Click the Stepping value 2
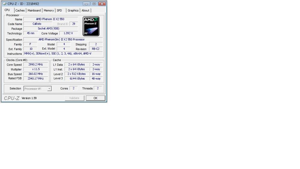Screen dimensions: 300x169 coord(96,44)
